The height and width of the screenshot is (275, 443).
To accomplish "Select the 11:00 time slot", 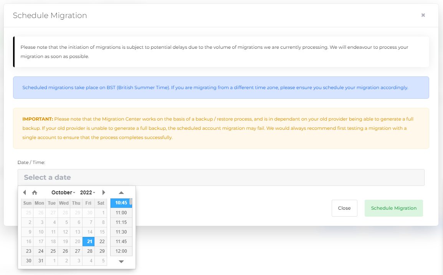I will click(x=121, y=212).
